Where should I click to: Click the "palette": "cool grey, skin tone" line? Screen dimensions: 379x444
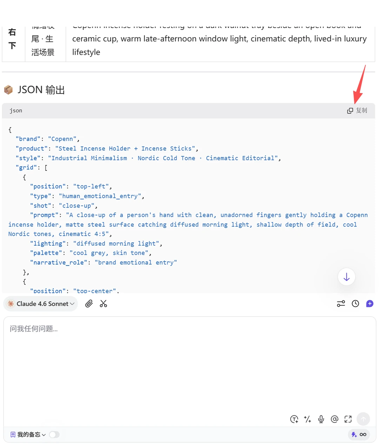[x=91, y=253]
